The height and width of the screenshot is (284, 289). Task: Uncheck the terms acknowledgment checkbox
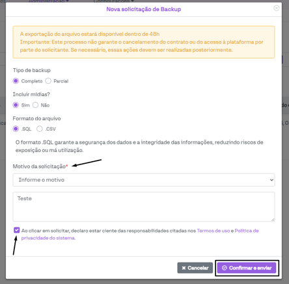tap(17, 230)
